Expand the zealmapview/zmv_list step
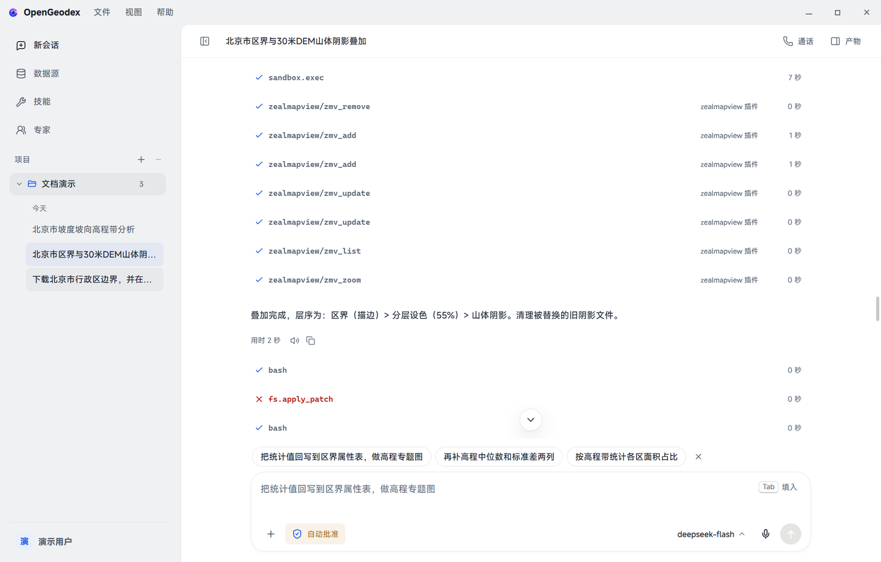Screen dimensions: 881x562 click(x=529, y=251)
